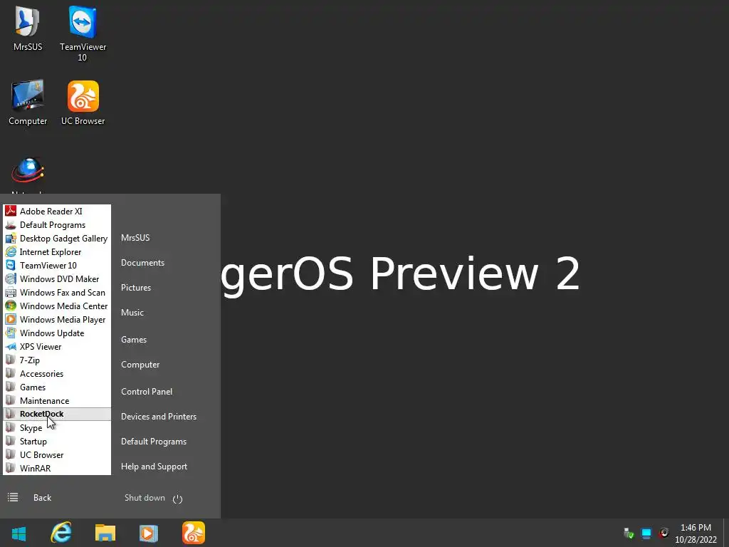Open Control Panel
The height and width of the screenshot is (547, 729).
tap(147, 392)
